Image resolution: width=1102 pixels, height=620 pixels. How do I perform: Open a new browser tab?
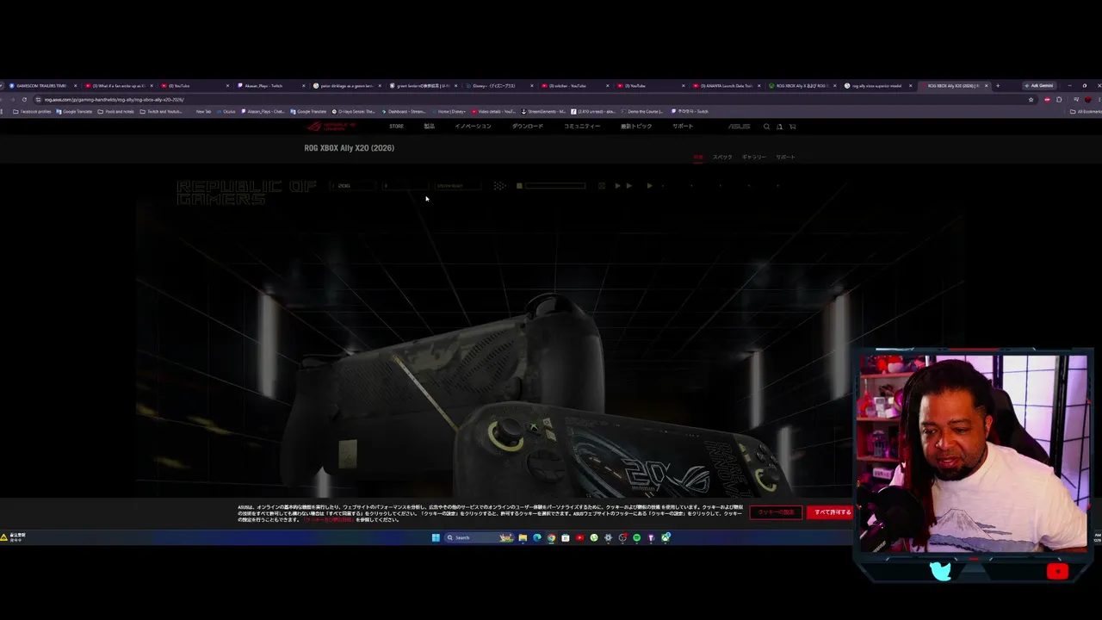click(998, 85)
